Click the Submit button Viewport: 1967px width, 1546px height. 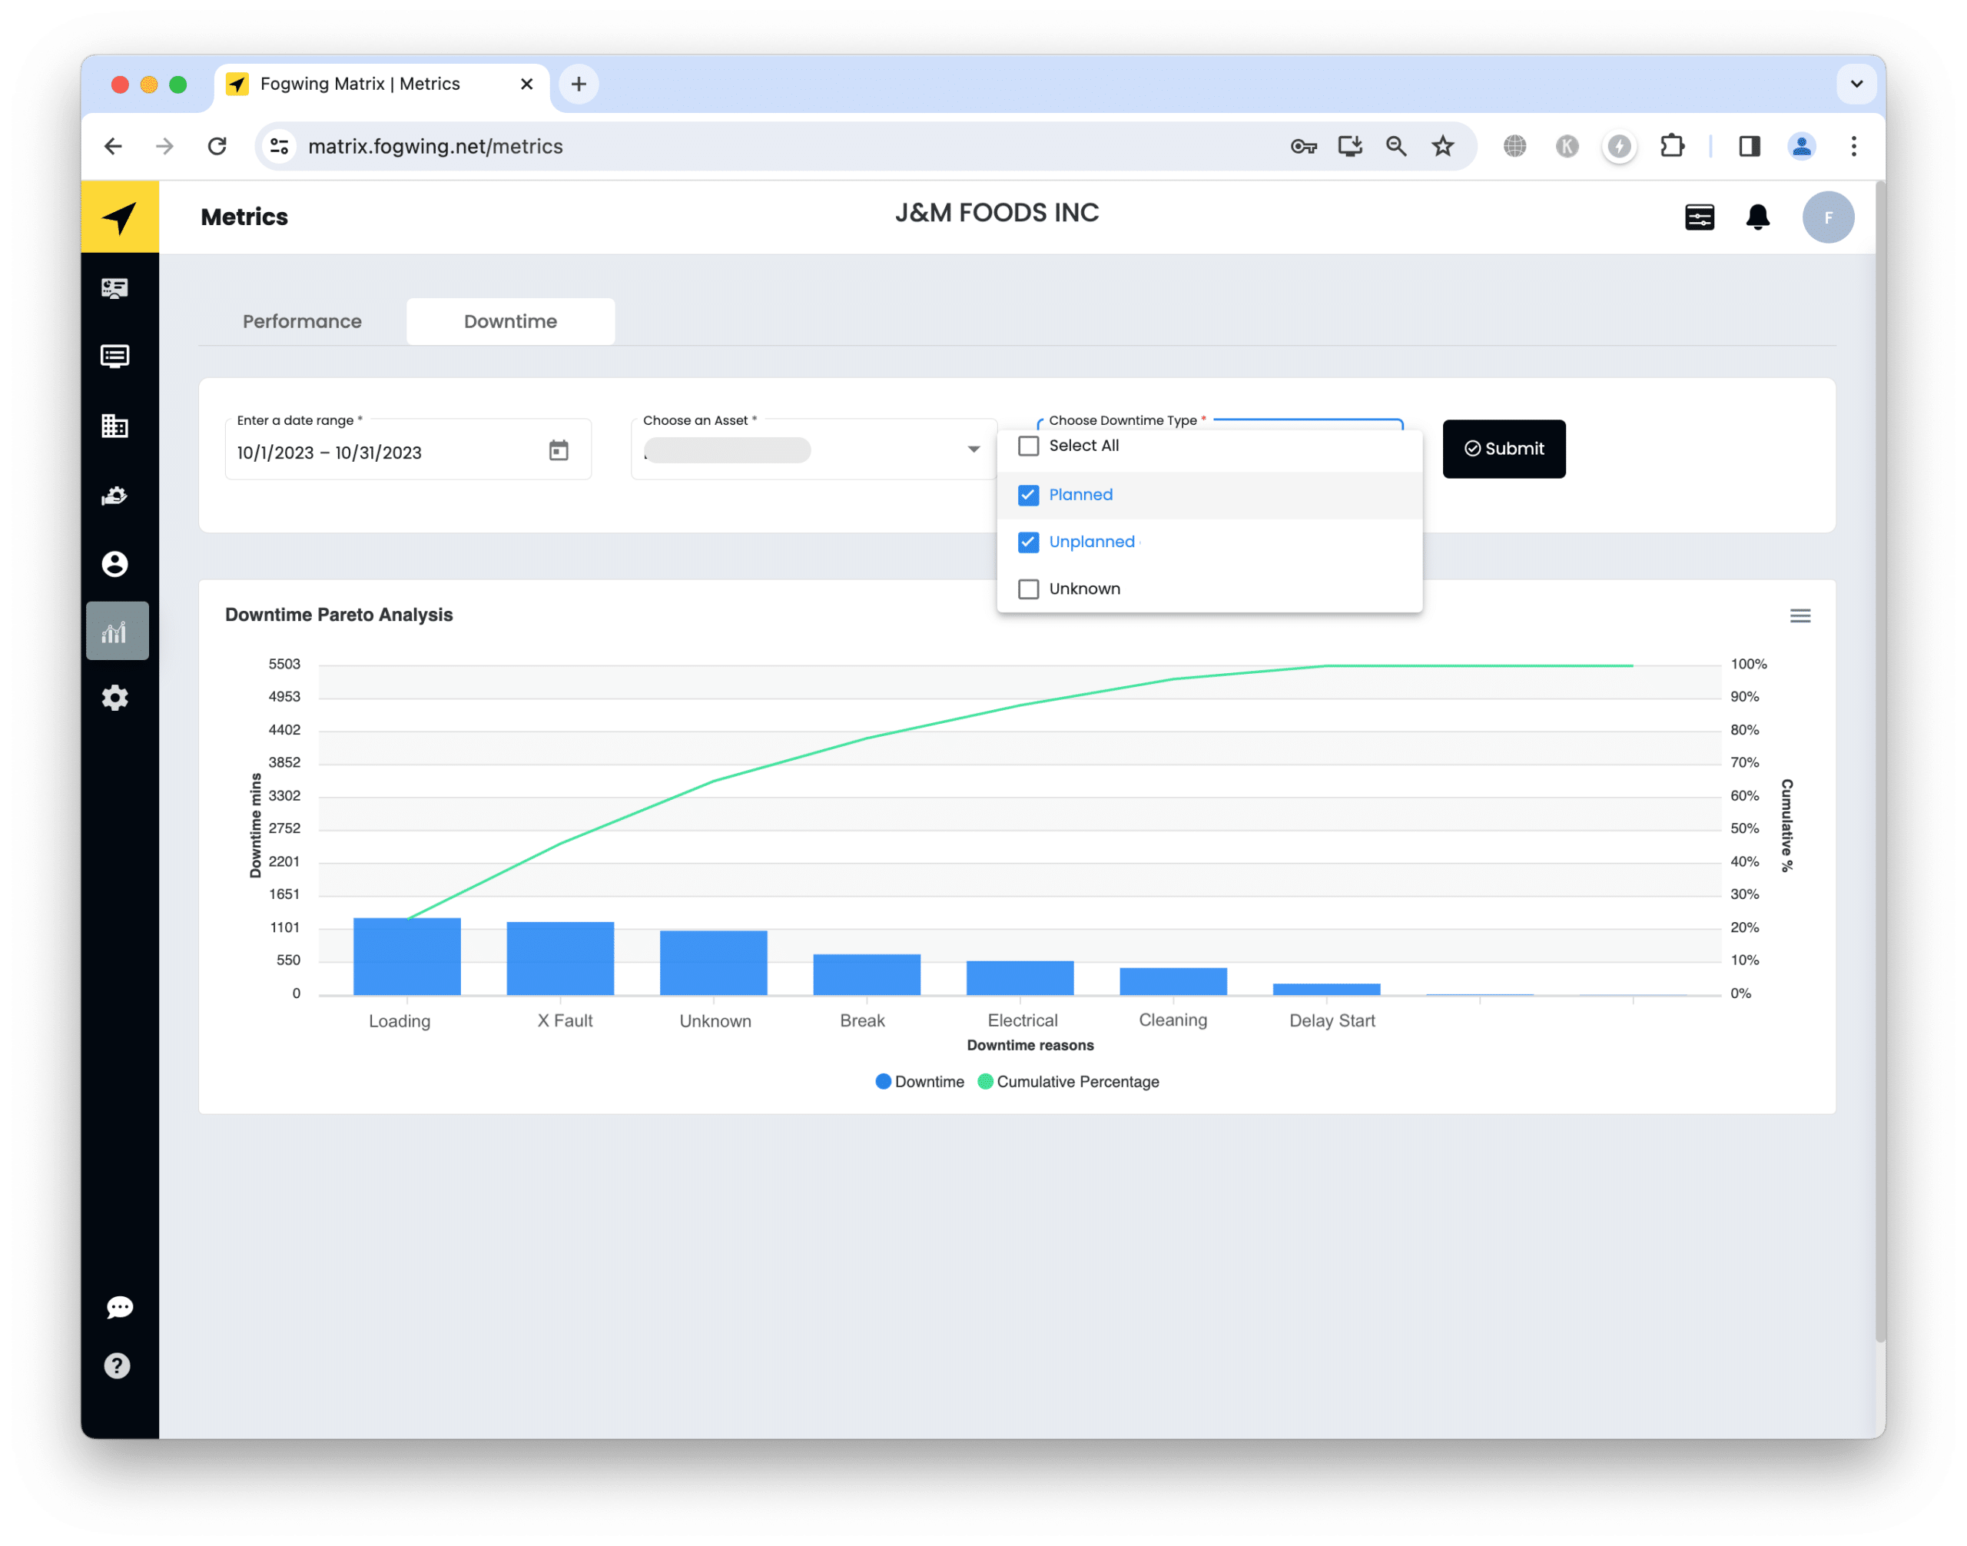click(1504, 449)
